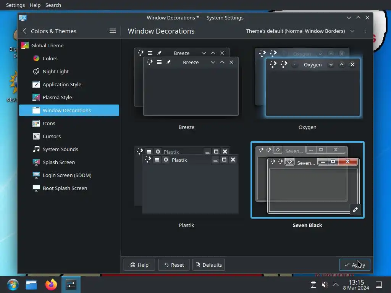Image resolution: width=391 pixels, height=293 pixels.
Task: Click the muted volume tray icon
Action: click(325, 285)
